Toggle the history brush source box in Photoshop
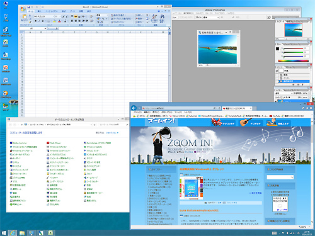This screenshot has width=315, height=236. pyautogui.click(x=277, y=71)
